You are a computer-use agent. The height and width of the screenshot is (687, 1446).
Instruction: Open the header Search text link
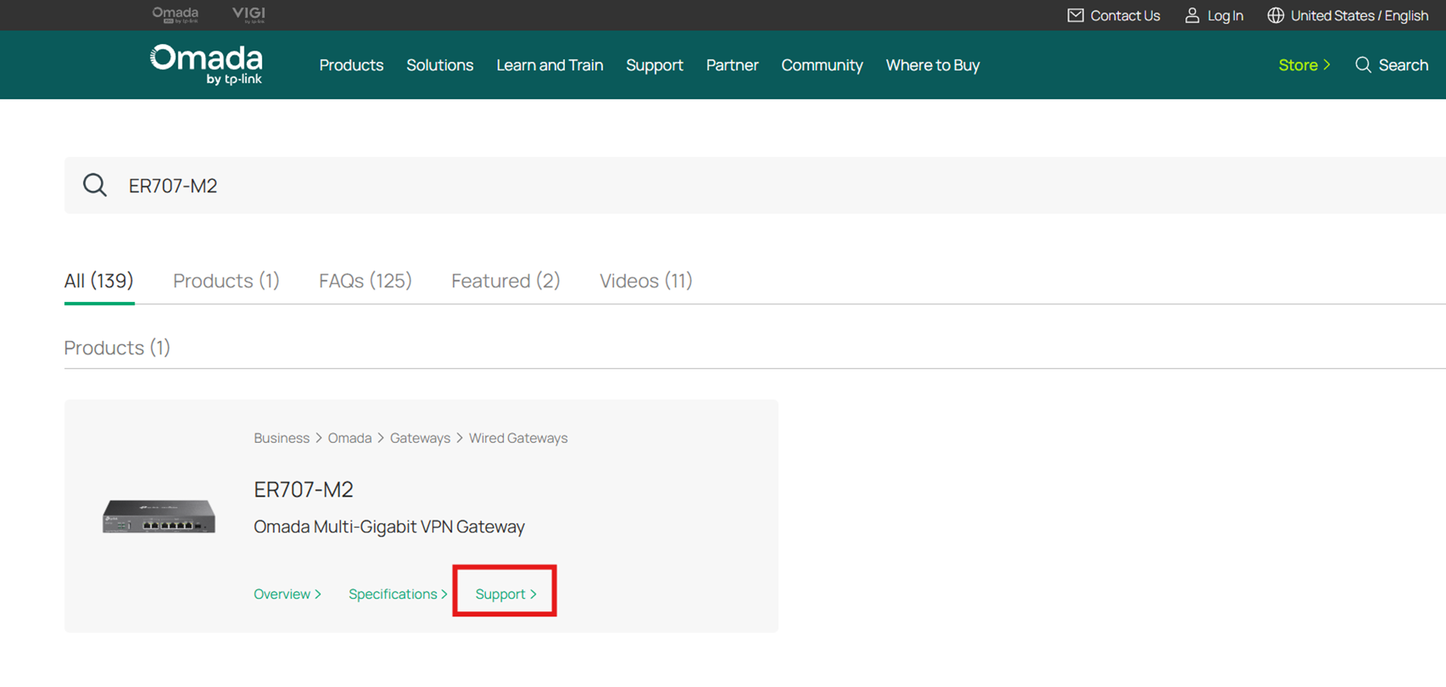[x=1403, y=65]
